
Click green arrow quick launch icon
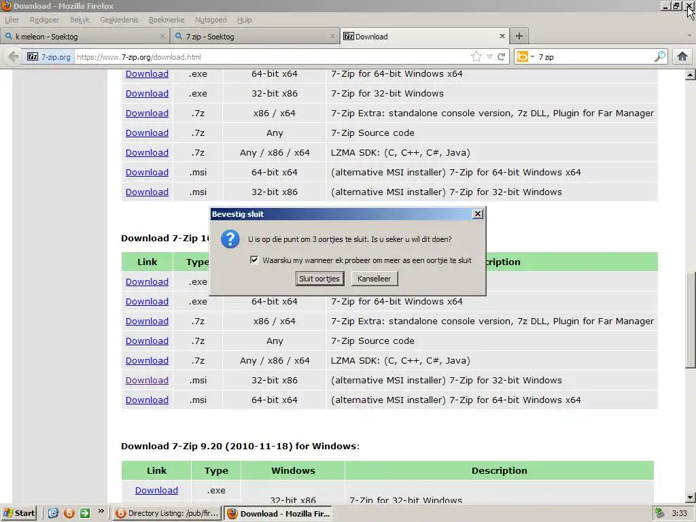click(x=85, y=513)
